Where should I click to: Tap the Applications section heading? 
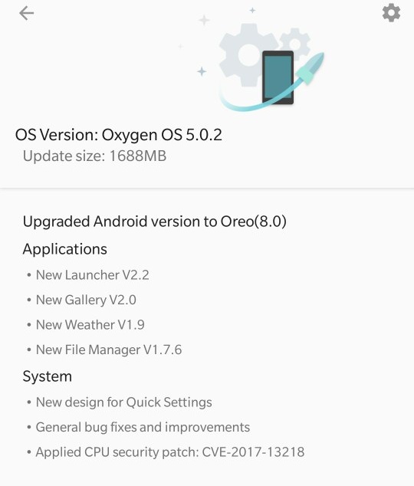click(x=64, y=249)
